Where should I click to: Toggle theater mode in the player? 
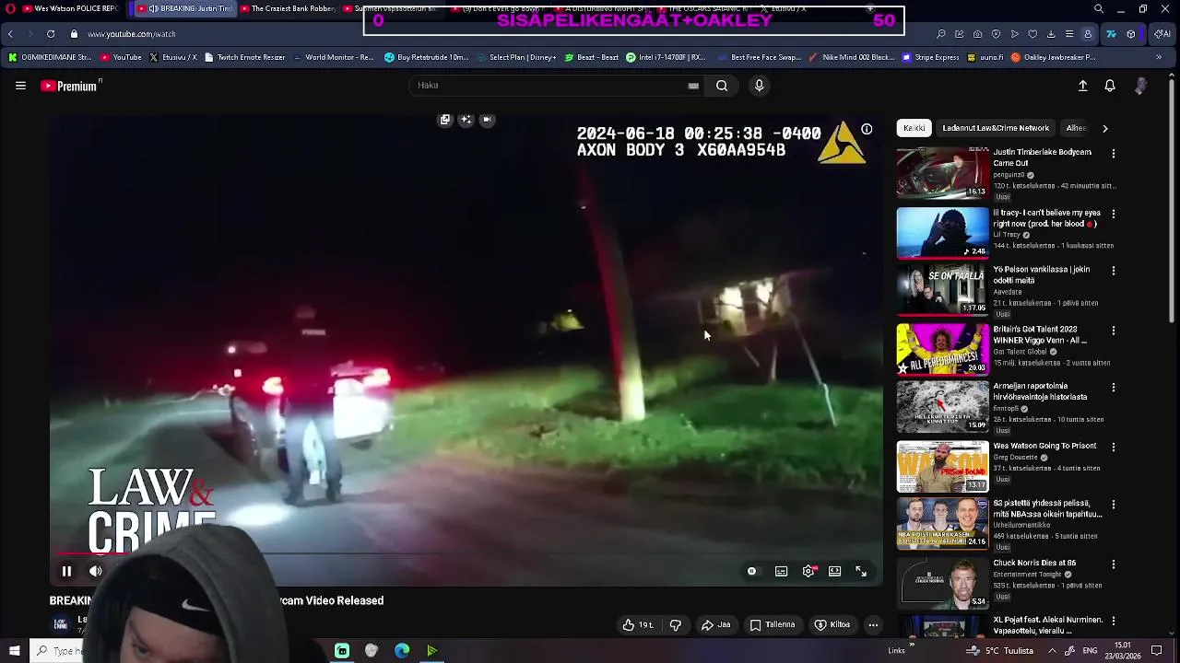[x=834, y=571]
